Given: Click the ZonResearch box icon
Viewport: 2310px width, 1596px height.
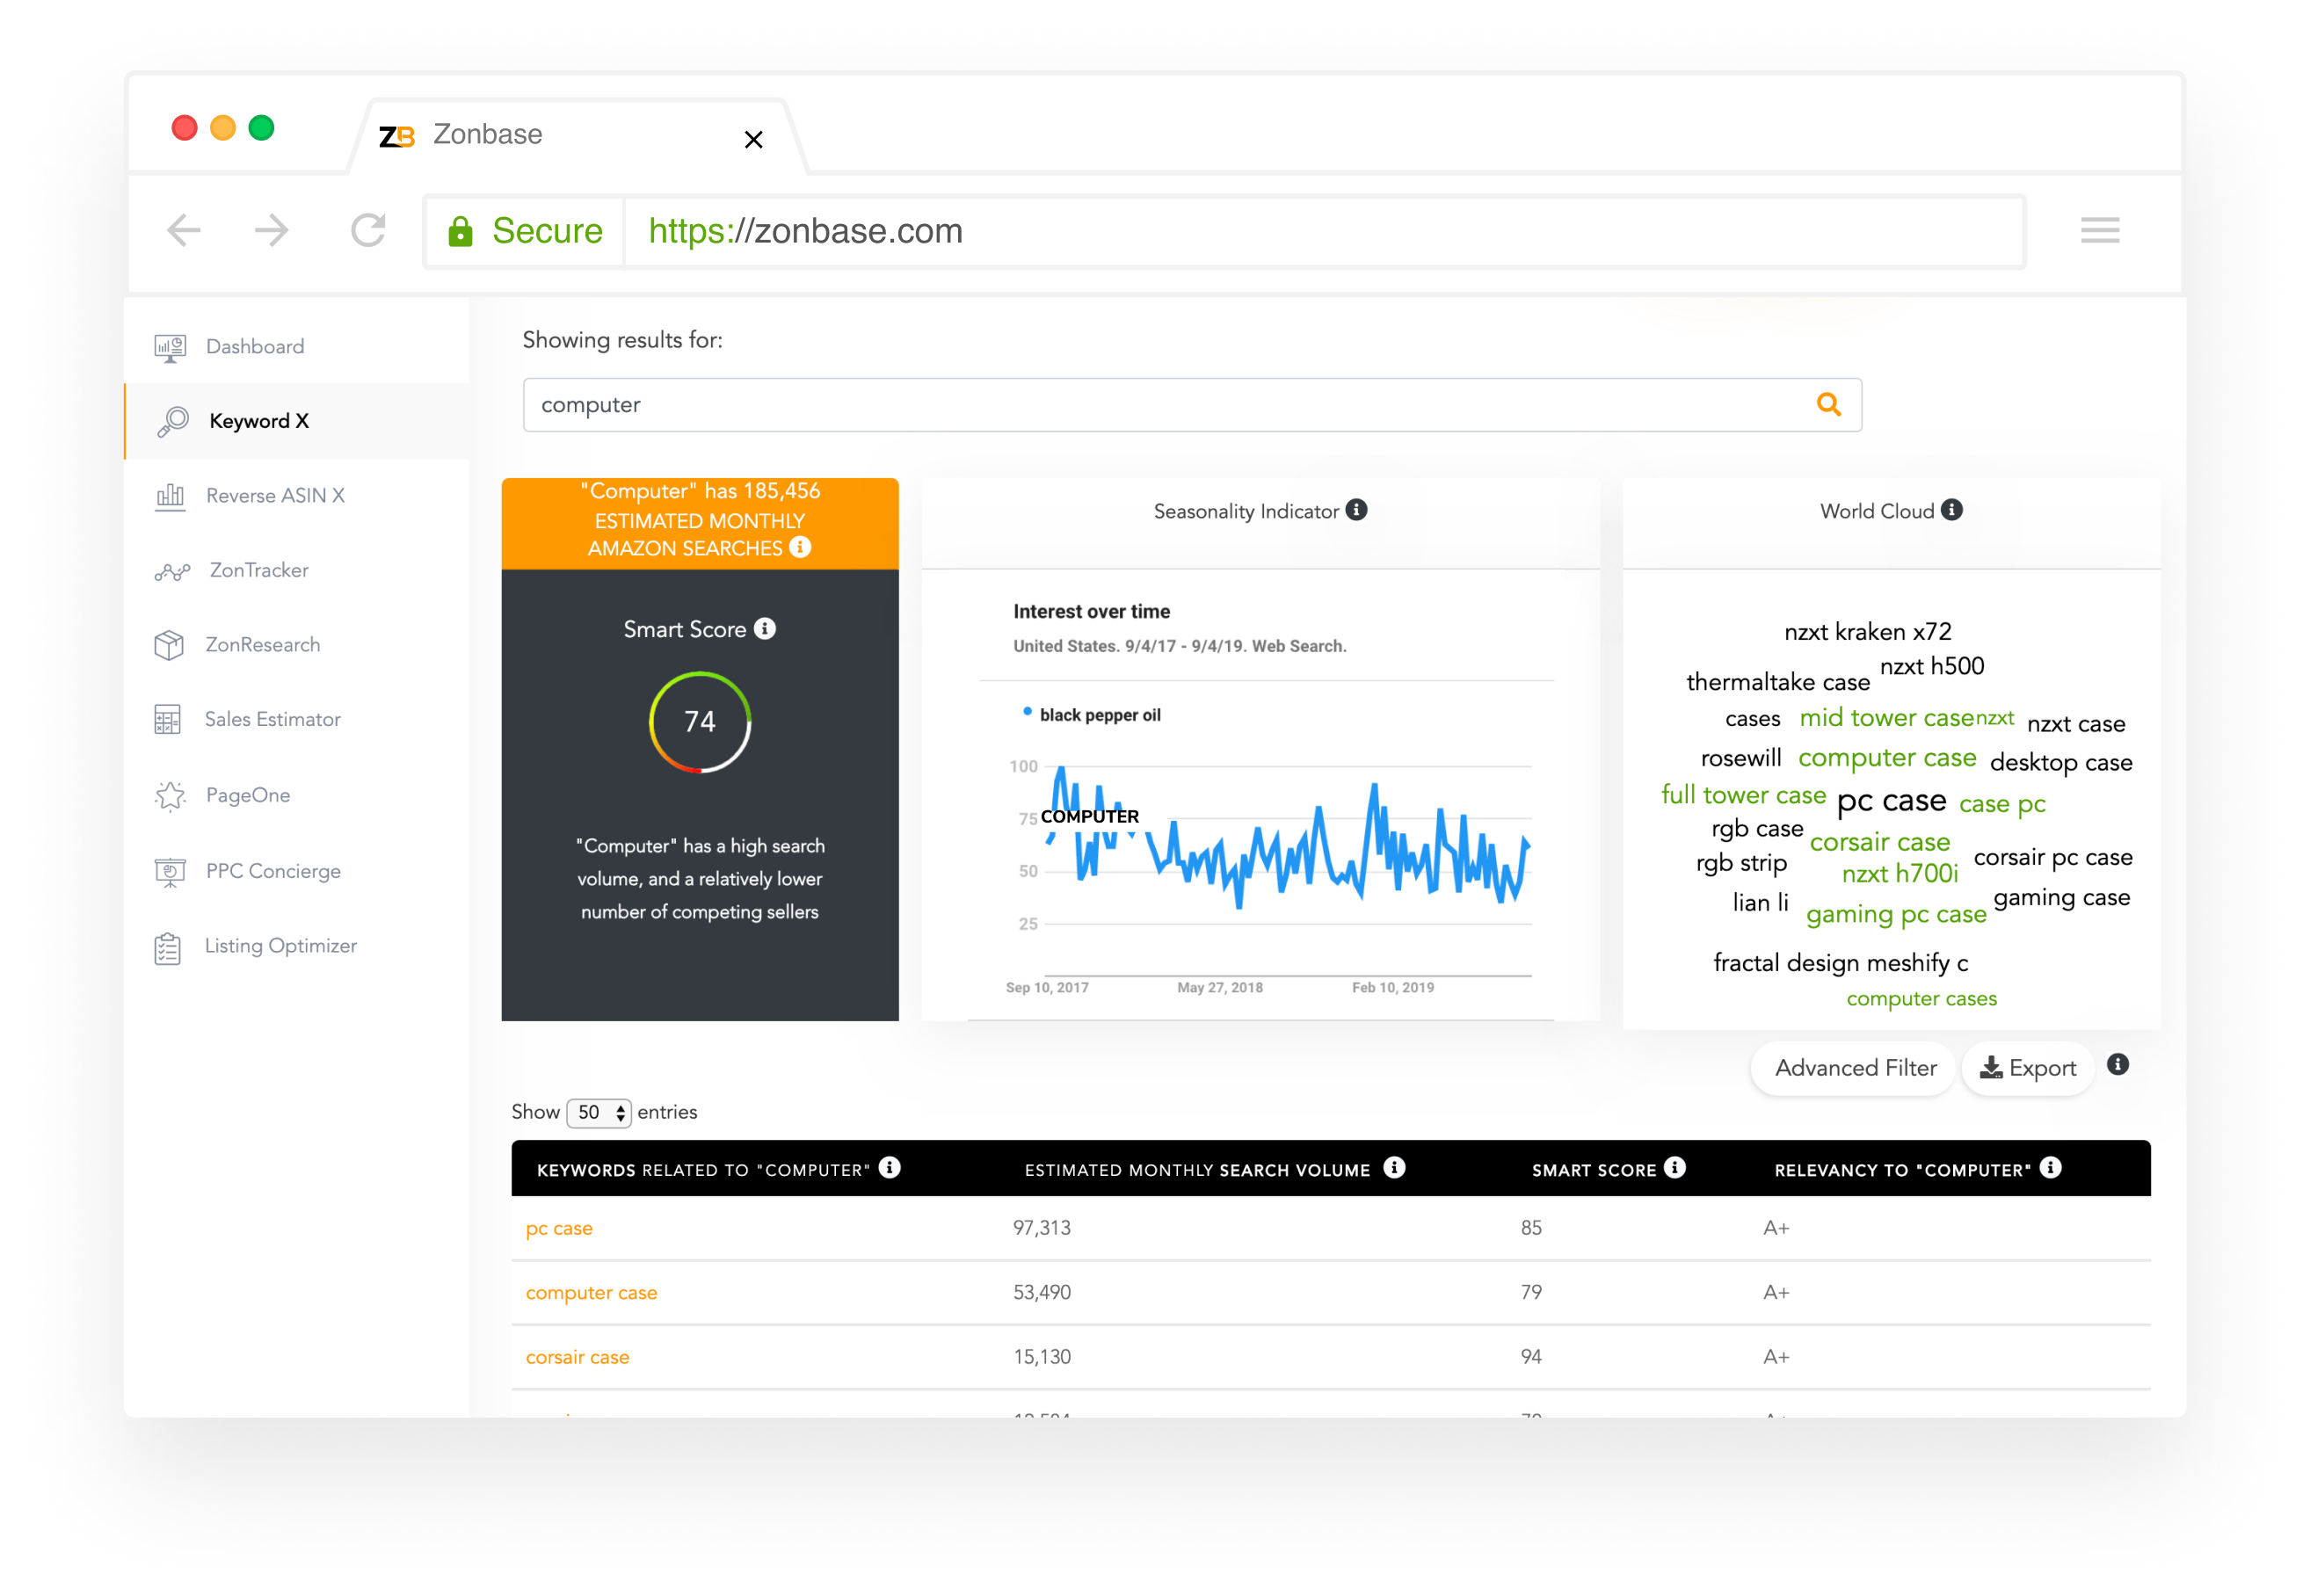Looking at the screenshot, I should [x=169, y=645].
